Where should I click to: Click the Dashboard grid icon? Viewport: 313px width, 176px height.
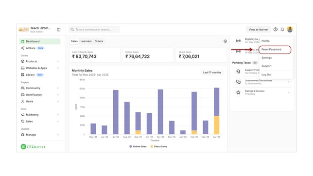(22, 41)
